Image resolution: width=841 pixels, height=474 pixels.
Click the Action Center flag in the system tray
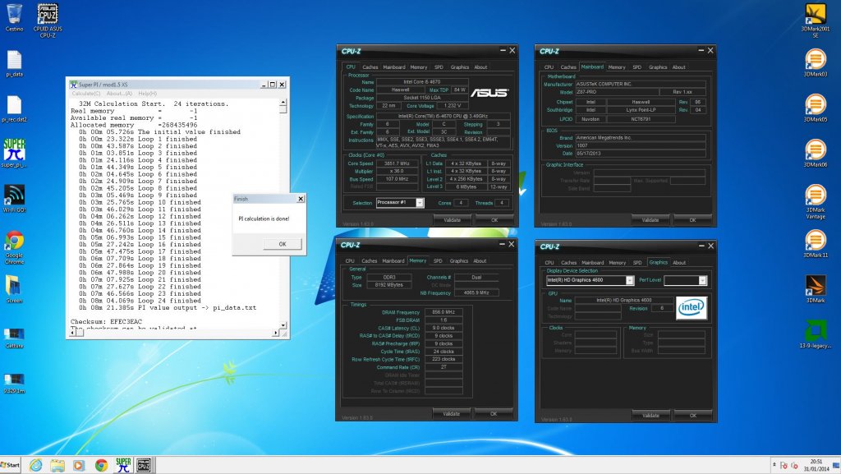click(x=784, y=465)
